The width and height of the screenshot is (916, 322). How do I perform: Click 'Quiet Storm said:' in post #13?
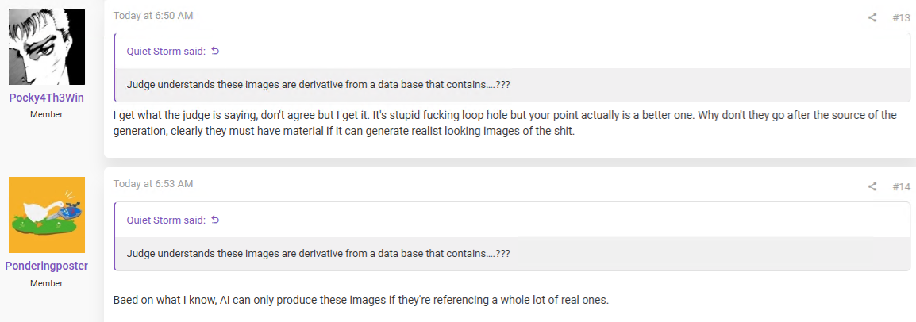tap(166, 52)
